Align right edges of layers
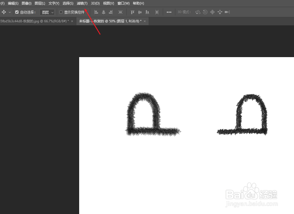 coord(111,12)
